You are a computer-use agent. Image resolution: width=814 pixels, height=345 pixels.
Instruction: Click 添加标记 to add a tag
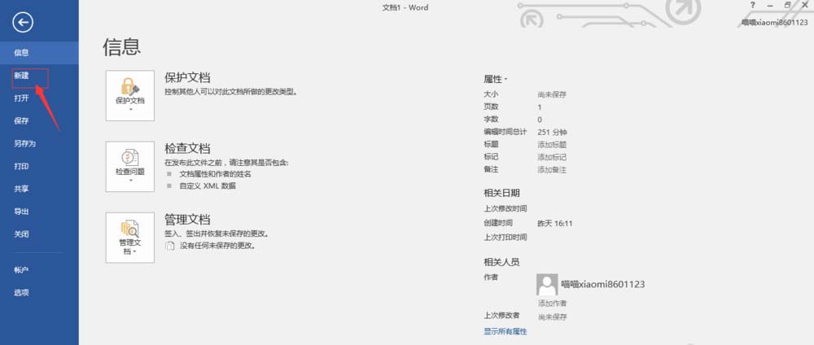552,157
